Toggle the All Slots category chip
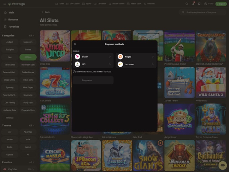The image size is (229, 172). tap(28, 57)
